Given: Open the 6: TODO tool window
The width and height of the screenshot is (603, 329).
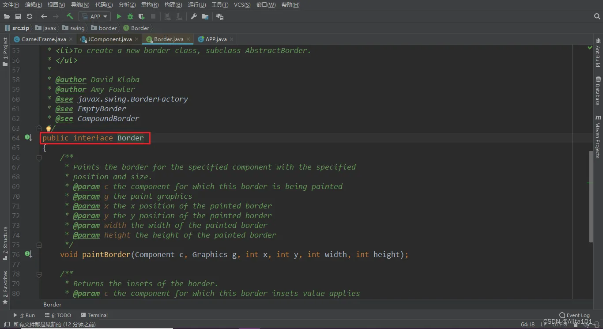Looking at the screenshot, I should pyautogui.click(x=58, y=315).
